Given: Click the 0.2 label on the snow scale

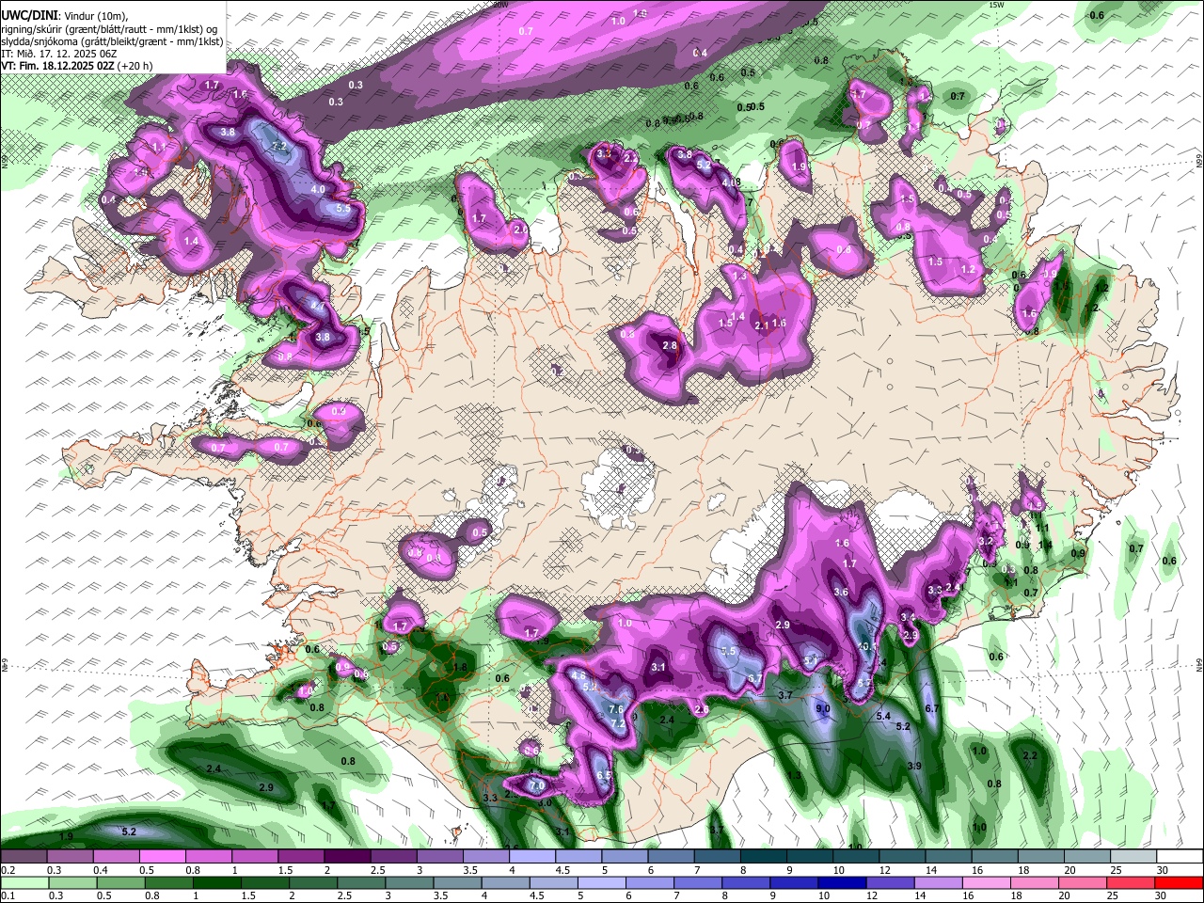Looking at the screenshot, I should (x=8, y=870).
